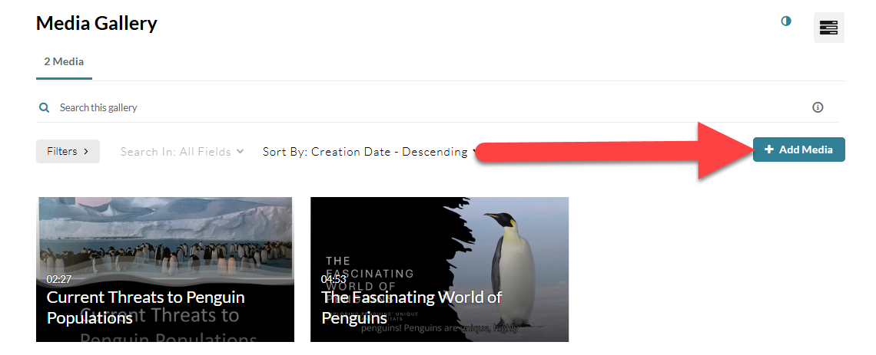The image size is (876, 355).
Task: Select the 2 Media tab
Action: (x=64, y=61)
